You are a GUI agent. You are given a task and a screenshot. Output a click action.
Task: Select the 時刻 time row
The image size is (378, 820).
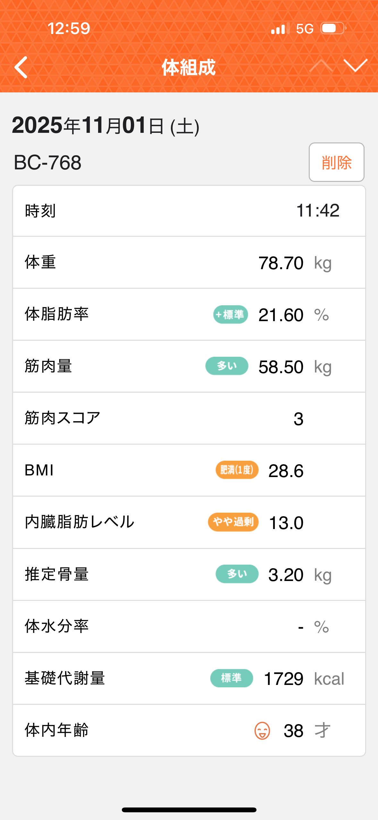click(x=189, y=211)
